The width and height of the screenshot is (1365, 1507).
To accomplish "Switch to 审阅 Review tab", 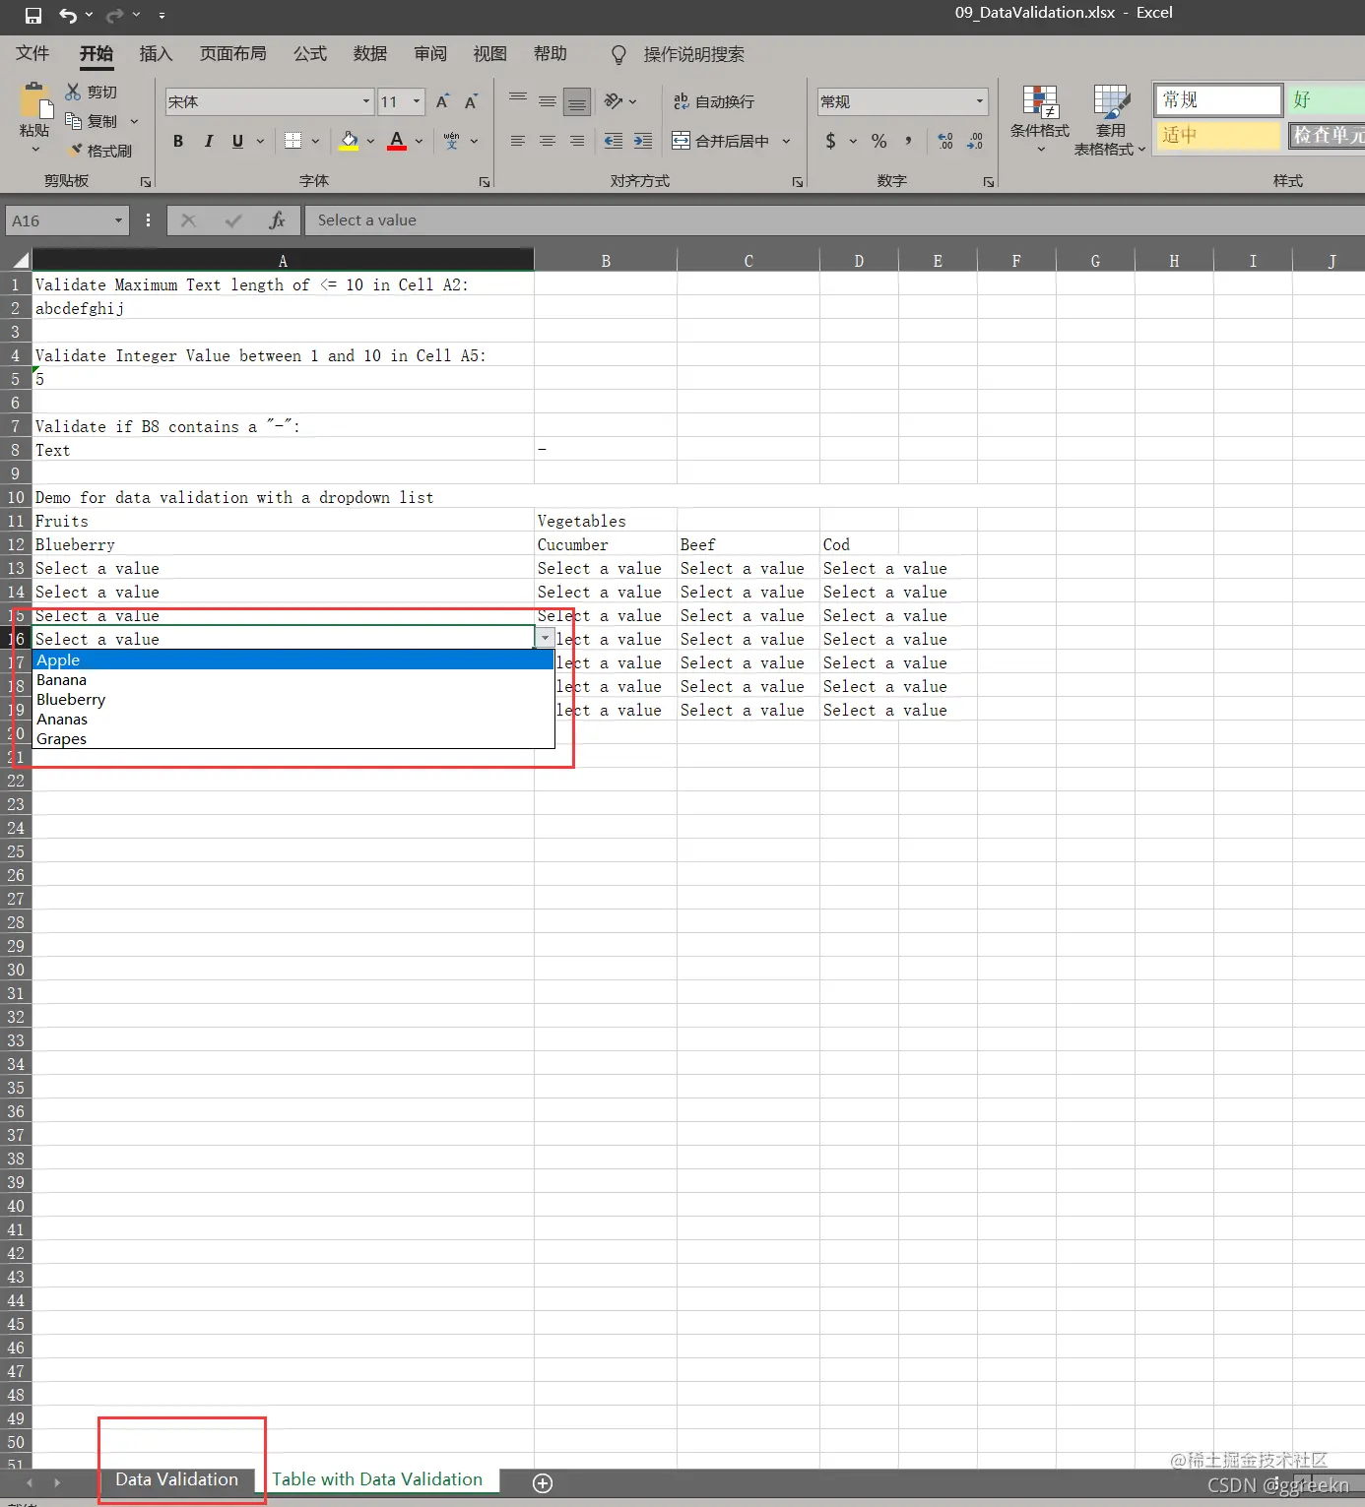I will tap(430, 53).
